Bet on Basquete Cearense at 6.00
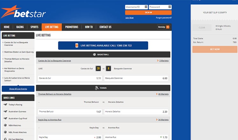238x140 pixels. pos(136,78)
